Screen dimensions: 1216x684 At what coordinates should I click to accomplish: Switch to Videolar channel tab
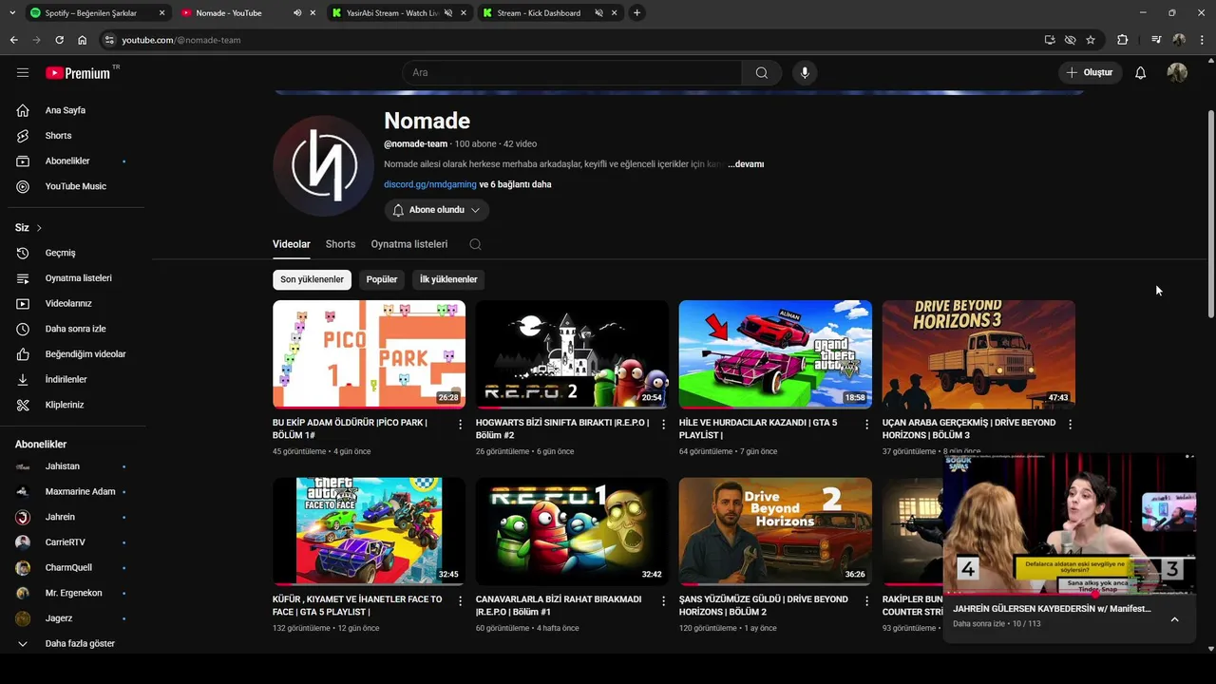(292, 244)
